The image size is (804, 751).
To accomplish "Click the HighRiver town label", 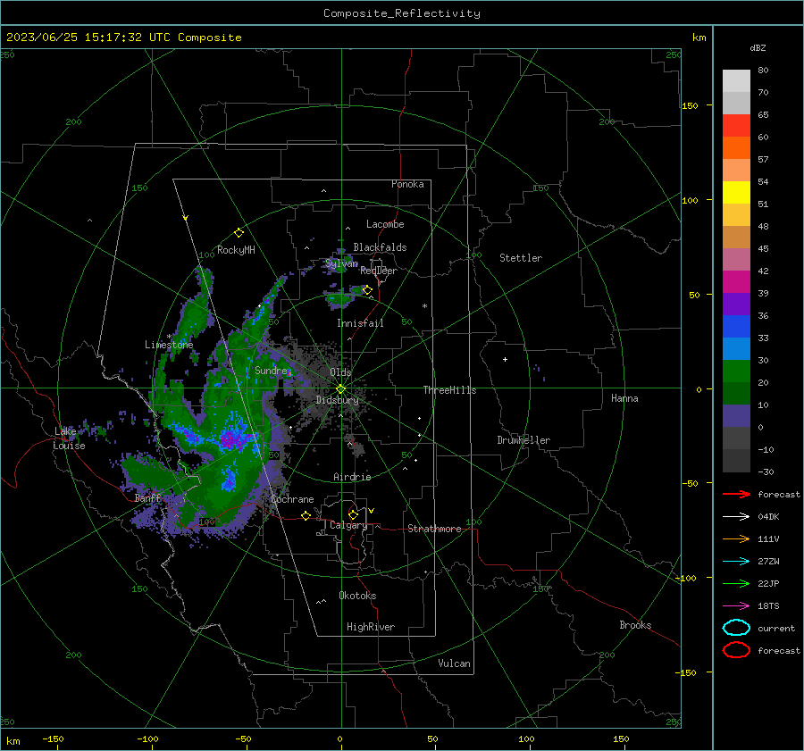I will click(x=371, y=627).
